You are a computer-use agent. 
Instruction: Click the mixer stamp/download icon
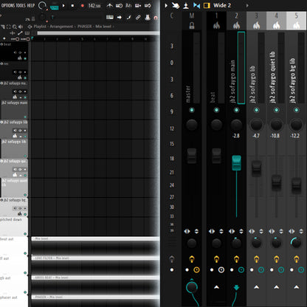[x=186, y=5]
